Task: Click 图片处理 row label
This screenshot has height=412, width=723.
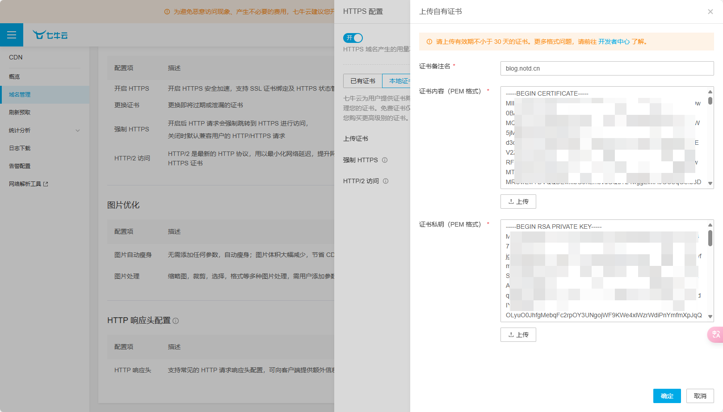Action: pyautogui.click(x=127, y=276)
